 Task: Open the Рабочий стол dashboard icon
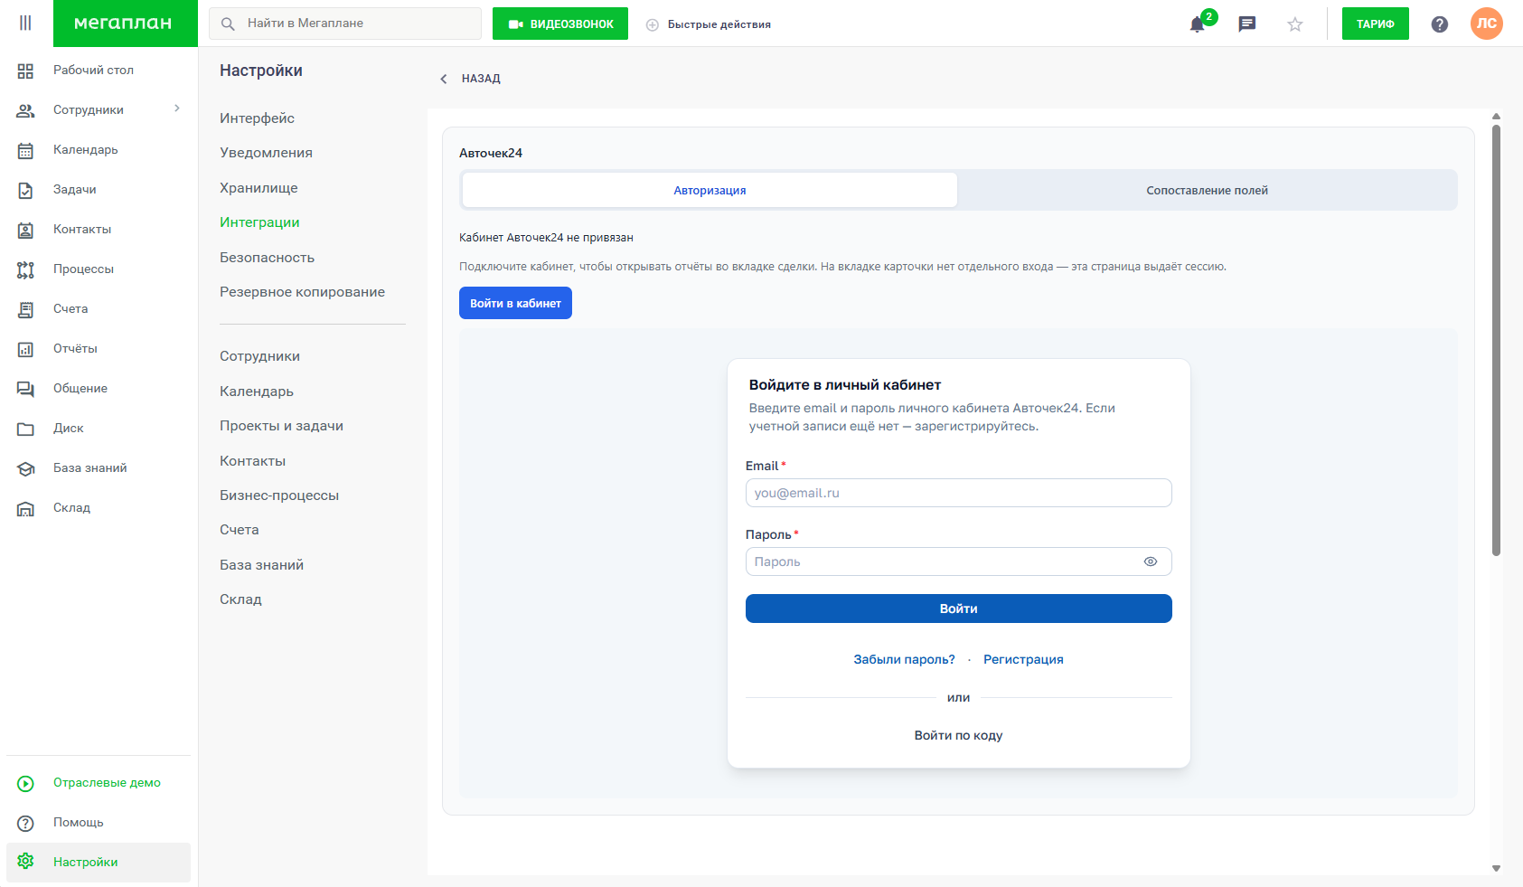point(25,71)
